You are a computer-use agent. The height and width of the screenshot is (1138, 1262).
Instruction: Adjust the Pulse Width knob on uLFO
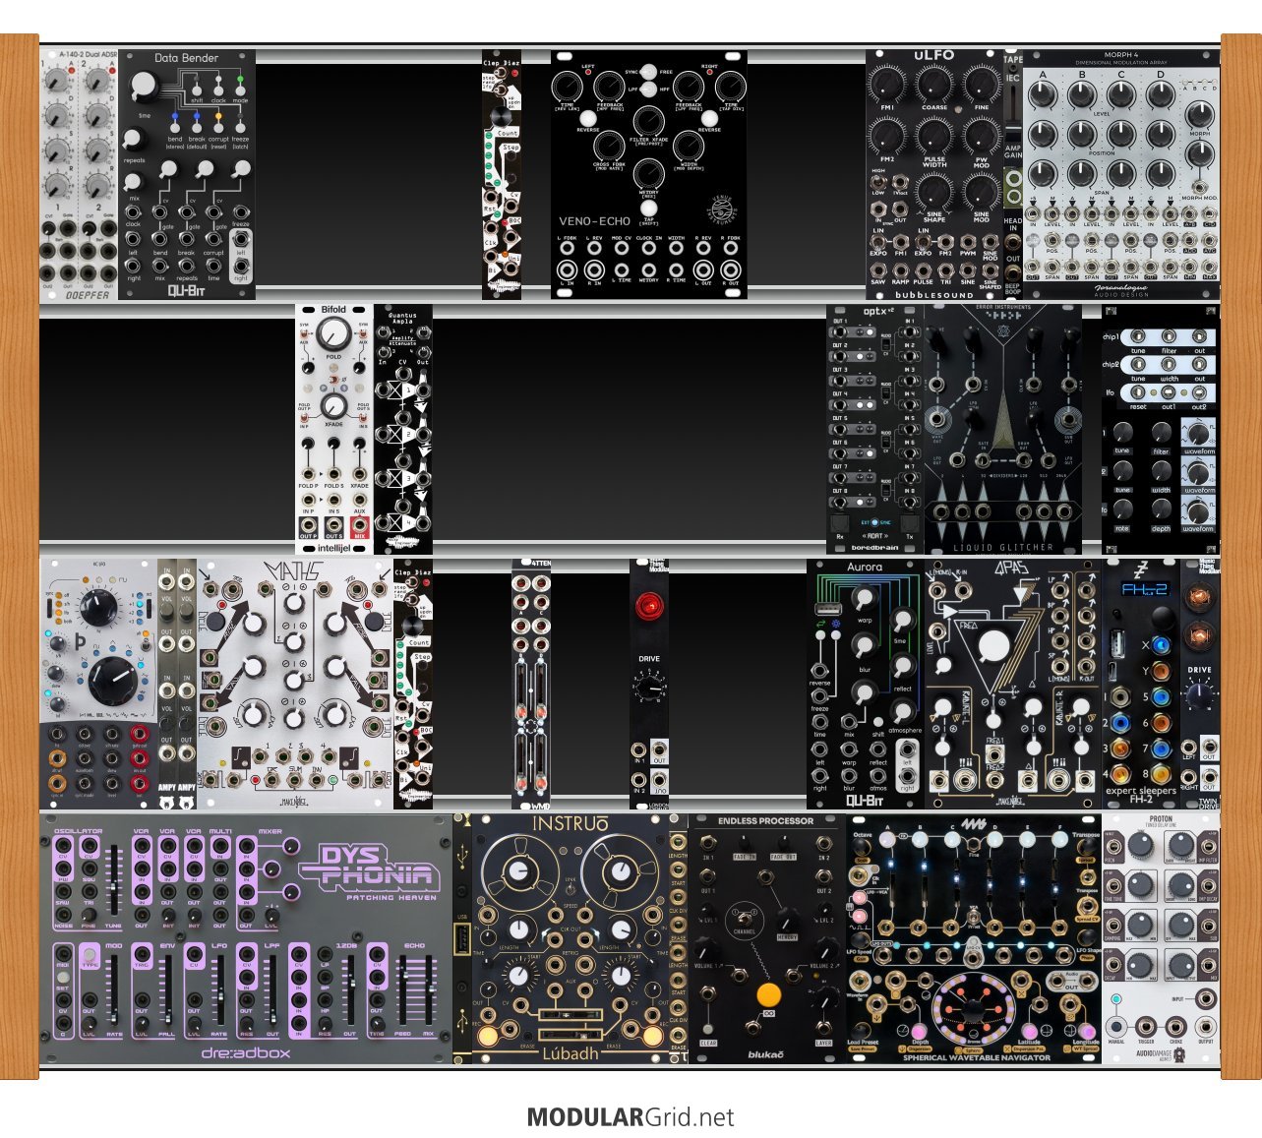tap(933, 138)
